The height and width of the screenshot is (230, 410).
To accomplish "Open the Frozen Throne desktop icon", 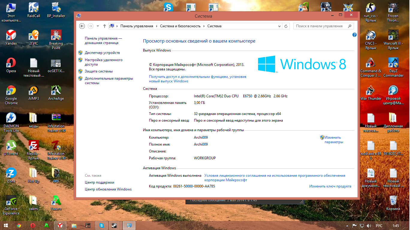I will (393, 12).
